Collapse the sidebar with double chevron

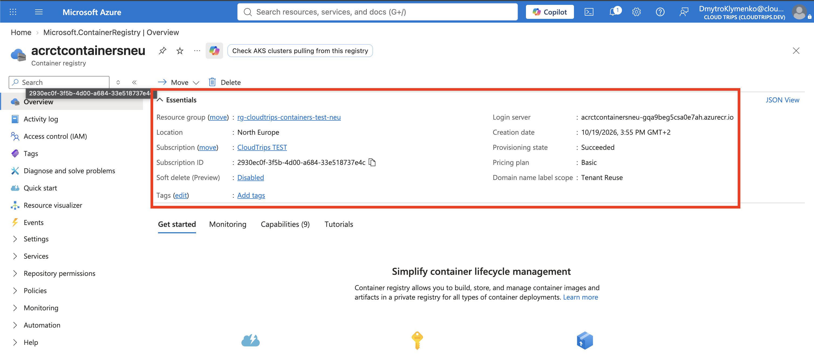[134, 82]
